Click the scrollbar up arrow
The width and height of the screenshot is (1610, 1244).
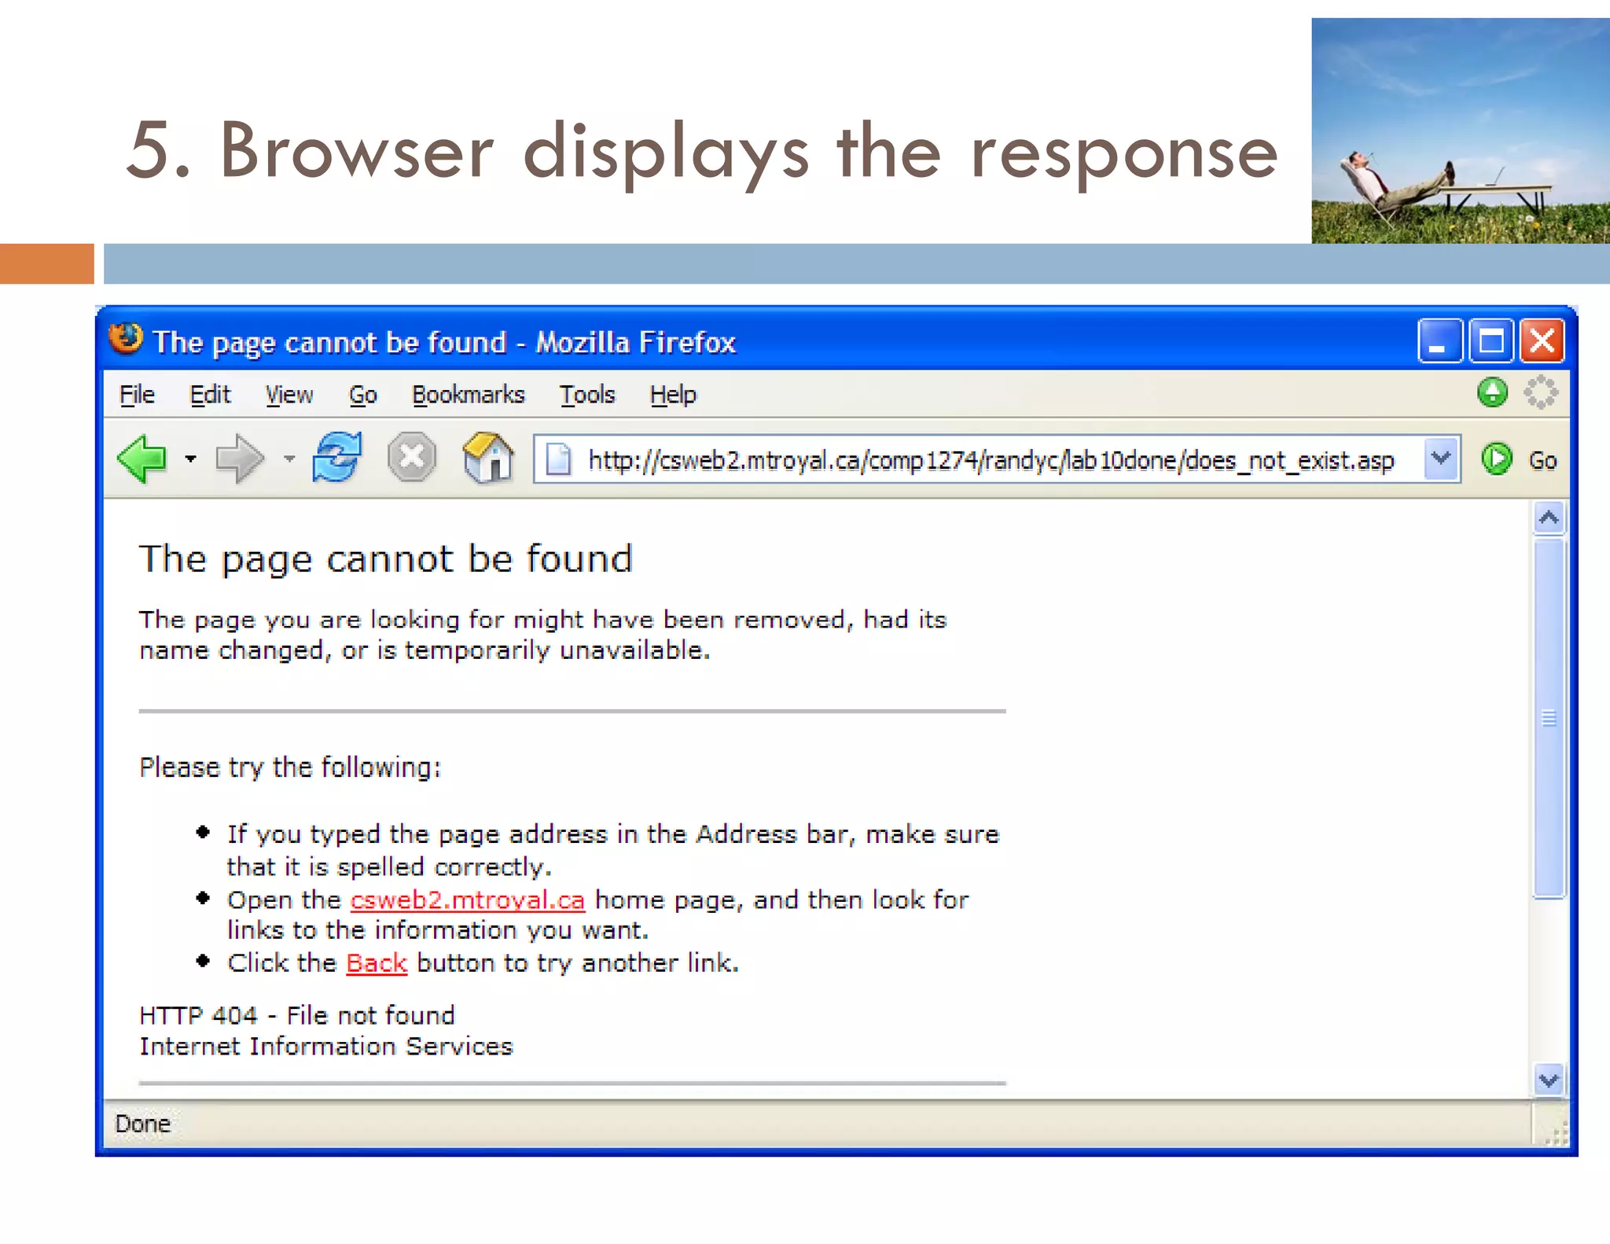pyautogui.click(x=1549, y=518)
